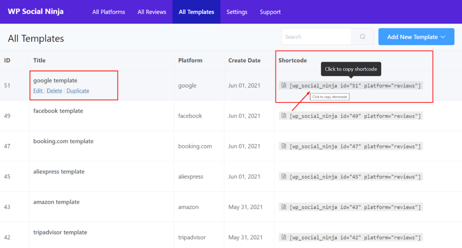Viewport: 462px width, 248px height.
Task: Open the Support menu item
Action: 270,12
